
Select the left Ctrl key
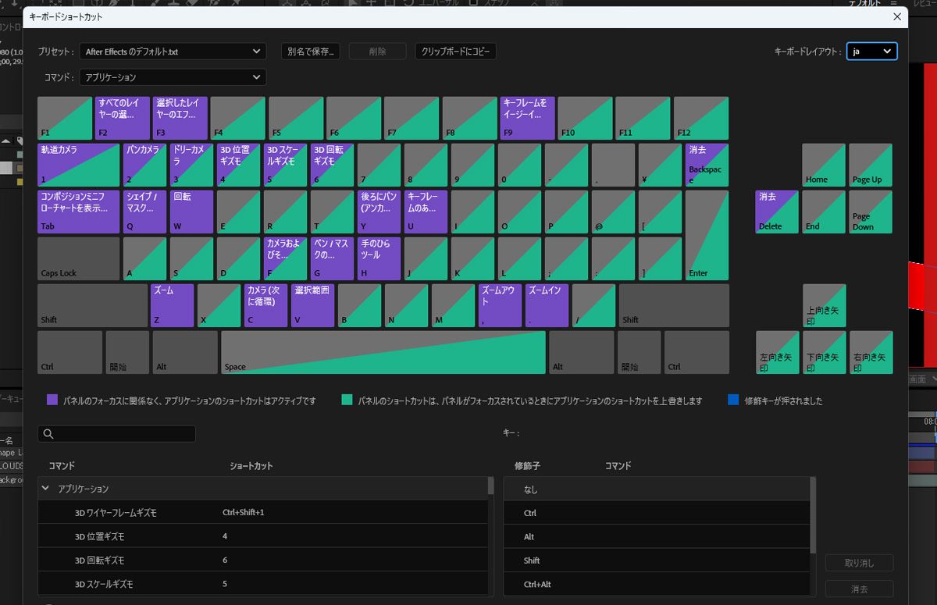click(x=70, y=352)
